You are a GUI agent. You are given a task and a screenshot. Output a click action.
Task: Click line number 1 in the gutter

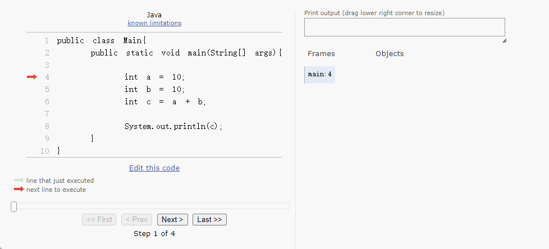[47, 40]
